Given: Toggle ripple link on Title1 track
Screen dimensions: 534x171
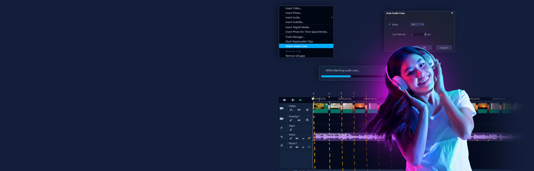Looking at the screenshot, I should point(291,130).
